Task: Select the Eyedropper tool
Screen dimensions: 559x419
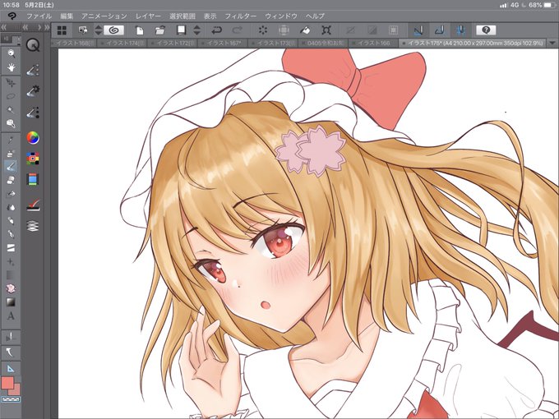Action: (11, 140)
